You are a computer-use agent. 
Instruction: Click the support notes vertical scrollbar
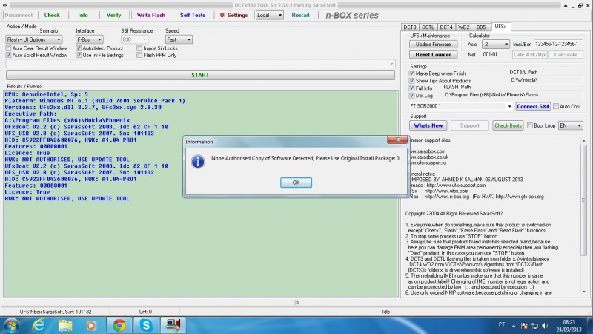(584, 216)
